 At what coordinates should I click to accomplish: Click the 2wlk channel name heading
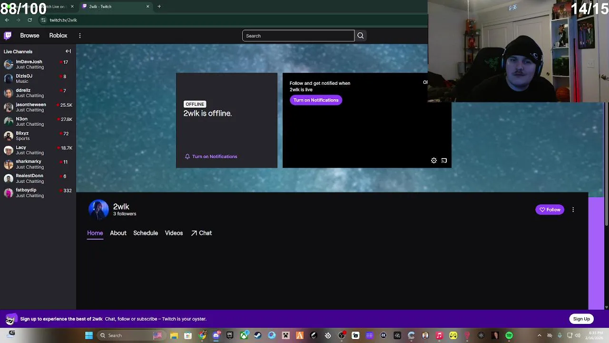pos(121,206)
